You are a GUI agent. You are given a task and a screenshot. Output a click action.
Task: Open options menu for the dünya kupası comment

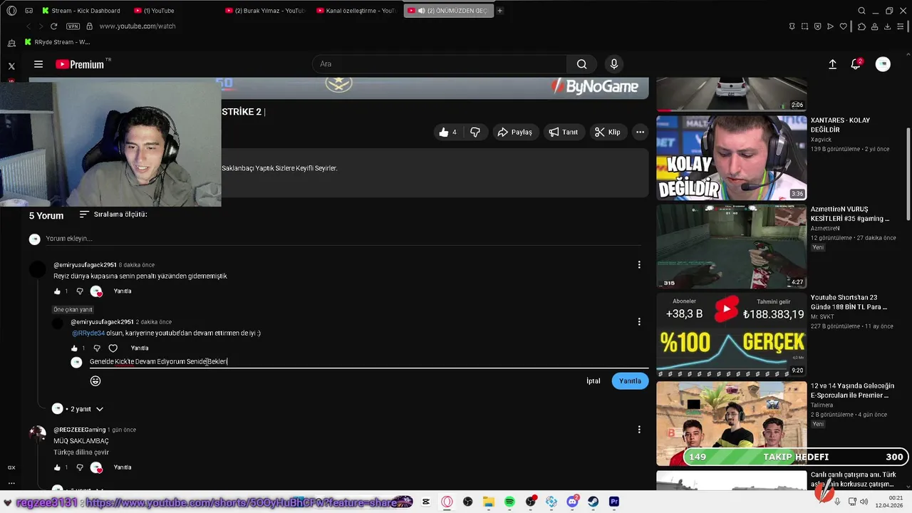(639, 265)
